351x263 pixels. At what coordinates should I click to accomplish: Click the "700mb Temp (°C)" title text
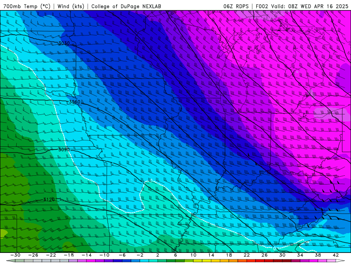click(x=27, y=6)
